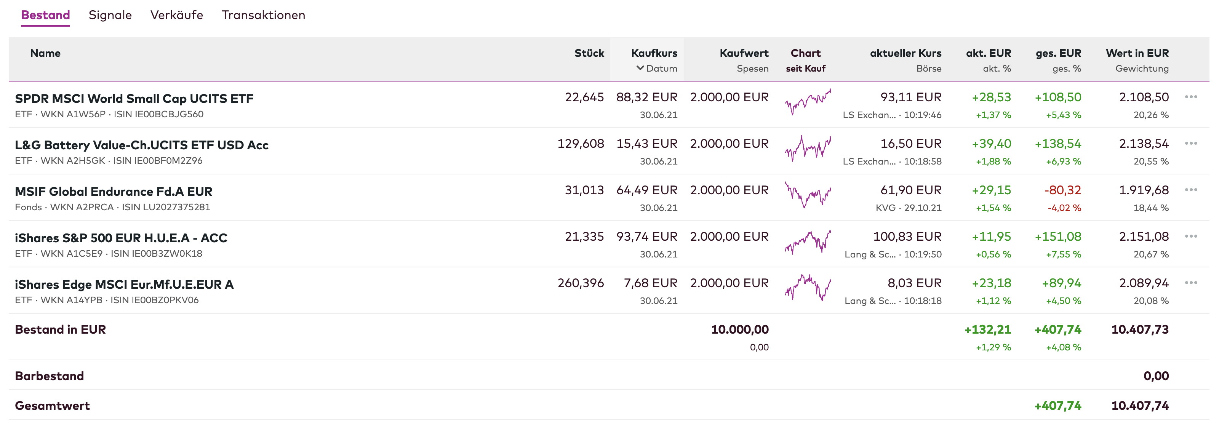This screenshot has height=438, width=1219.
Task: Click the MSIF Global Endurance sparkline chart
Action: [807, 194]
